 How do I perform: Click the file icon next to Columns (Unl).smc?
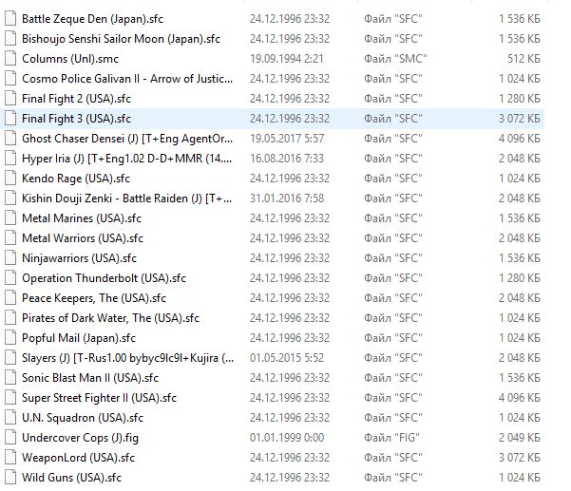[x=10, y=59]
